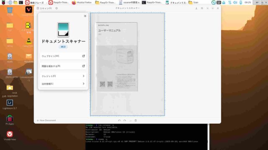Close the About dialog with the X
Image resolution: width=268 pixels, height=150 pixels.
click(85, 16)
